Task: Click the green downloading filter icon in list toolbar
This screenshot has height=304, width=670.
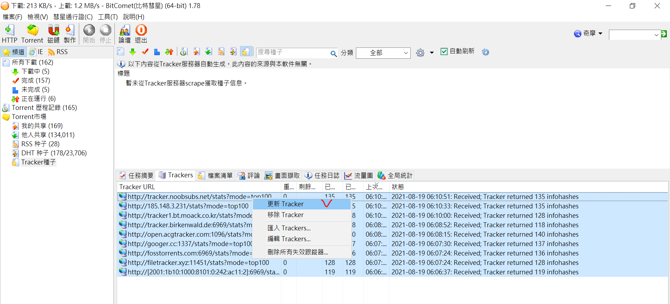Action: tap(133, 52)
